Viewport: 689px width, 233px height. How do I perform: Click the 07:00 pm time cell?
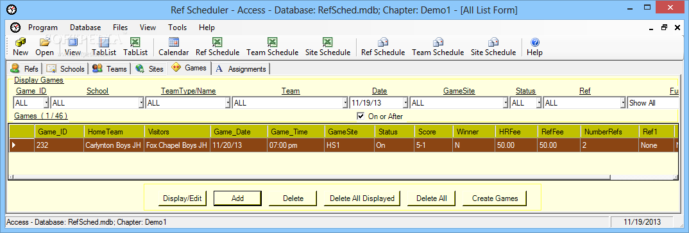click(x=296, y=145)
